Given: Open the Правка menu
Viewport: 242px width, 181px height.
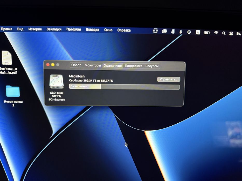Looking at the screenshot, I should pyautogui.click(x=6, y=29).
